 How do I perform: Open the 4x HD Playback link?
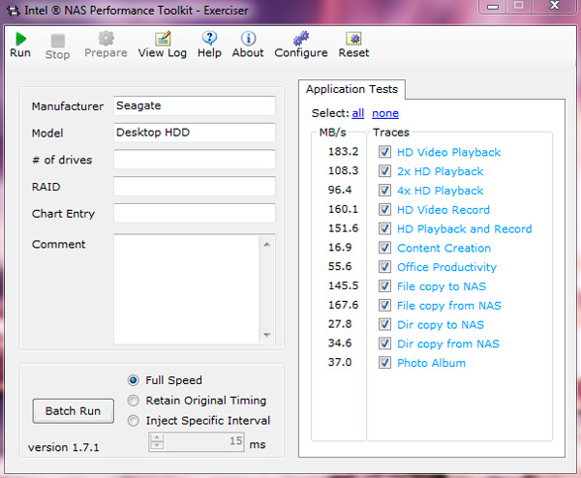pyautogui.click(x=441, y=191)
